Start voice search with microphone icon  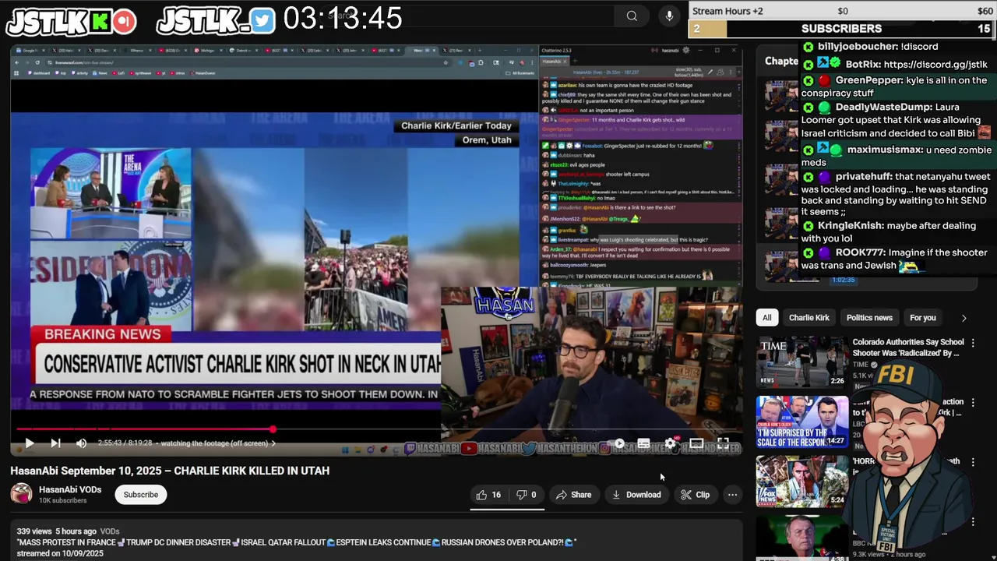point(668,16)
